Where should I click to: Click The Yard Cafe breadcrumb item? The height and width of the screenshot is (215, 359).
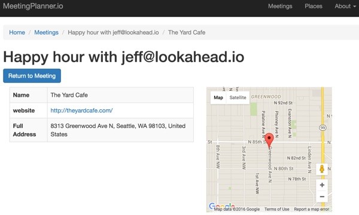(x=187, y=32)
